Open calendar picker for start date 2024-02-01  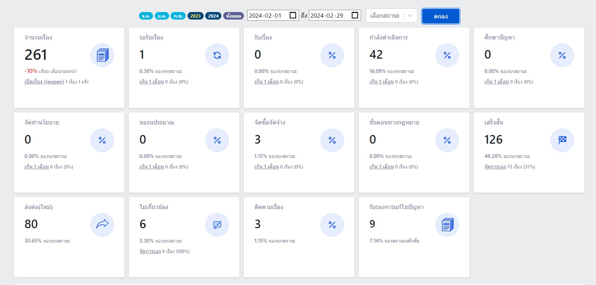point(293,15)
